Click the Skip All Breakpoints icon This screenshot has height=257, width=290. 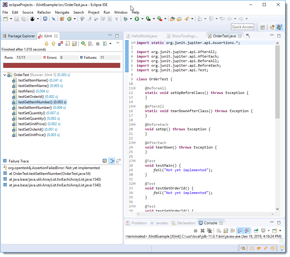pos(54,19)
